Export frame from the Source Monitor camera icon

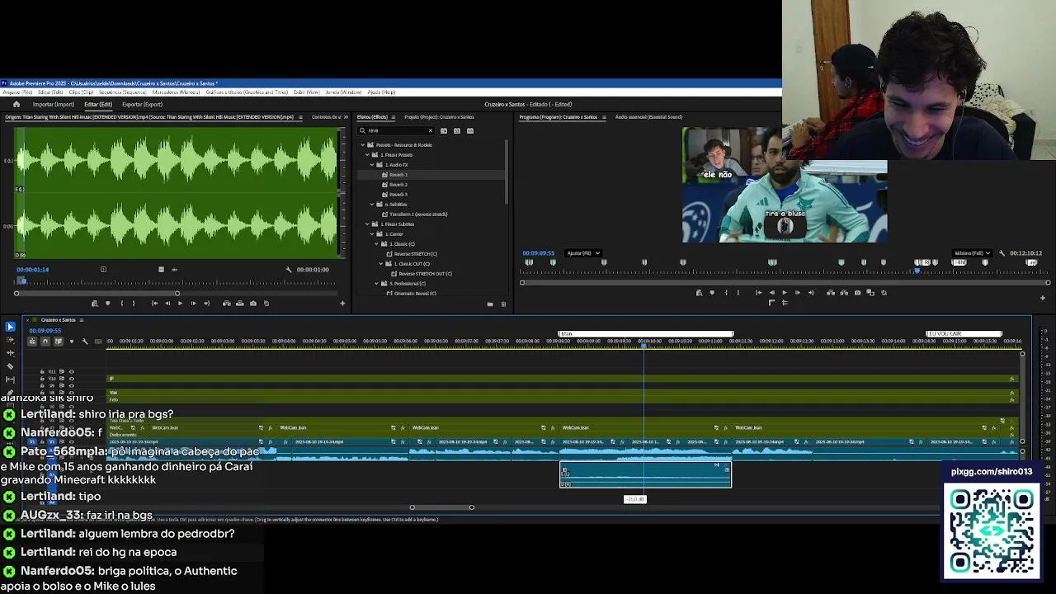(x=253, y=303)
